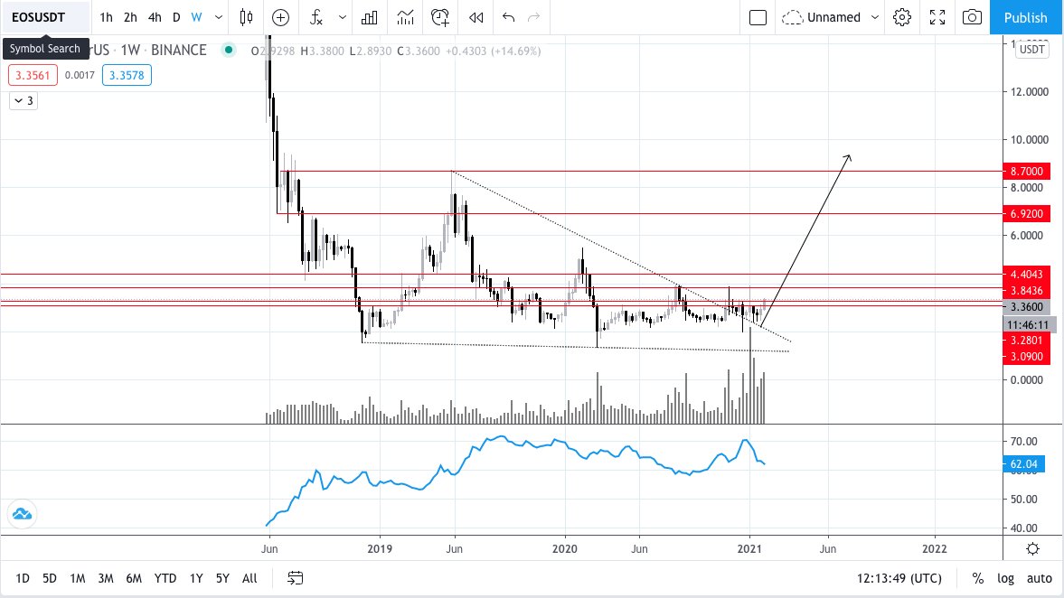The height and width of the screenshot is (598, 1064).
Task: Expand the indicator templates dropdown arrow
Action: click(x=342, y=18)
